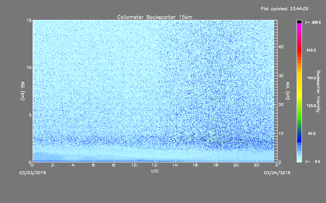Viewport: 326px width, 203px height.
Task: Click the colorbar '>= 300.0' label
Action: (313, 22)
